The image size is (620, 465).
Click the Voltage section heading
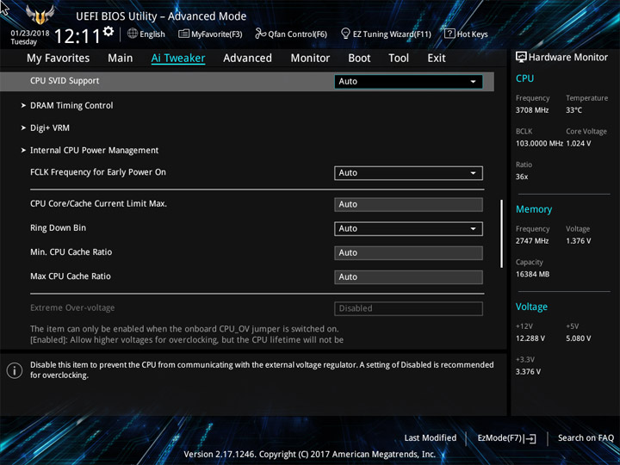click(532, 307)
